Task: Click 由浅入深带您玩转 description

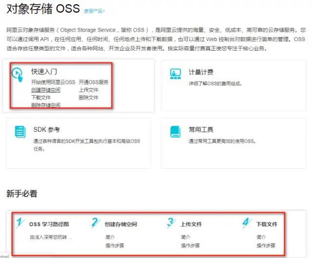Action: [x=51, y=237]
